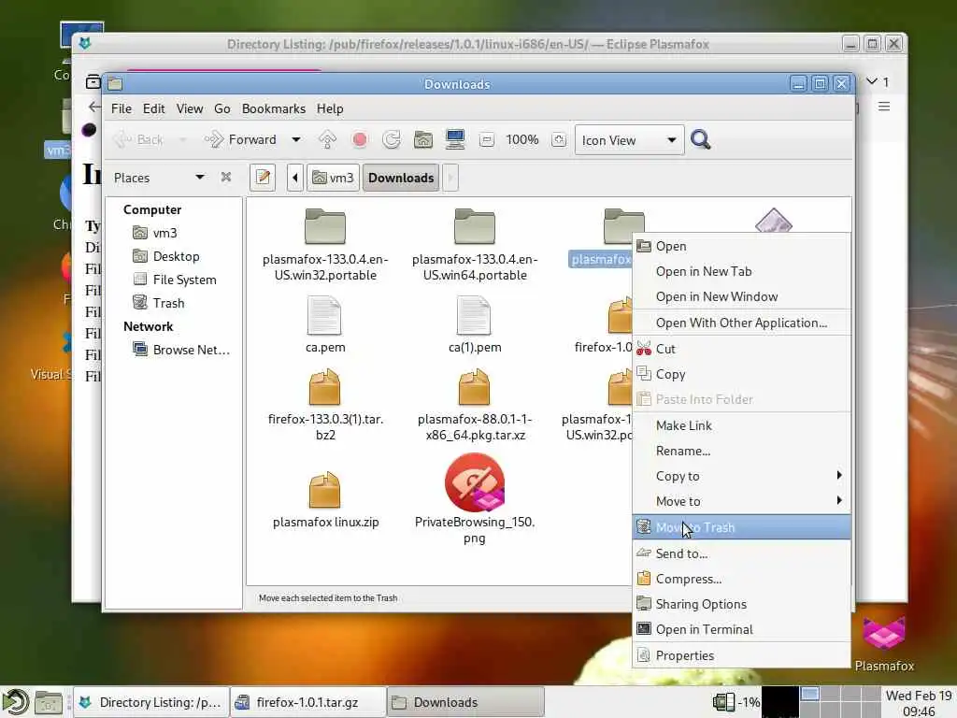Click the Downloads path bar button
The height and width of the screenshot is (718, 957).
point(401,178)
